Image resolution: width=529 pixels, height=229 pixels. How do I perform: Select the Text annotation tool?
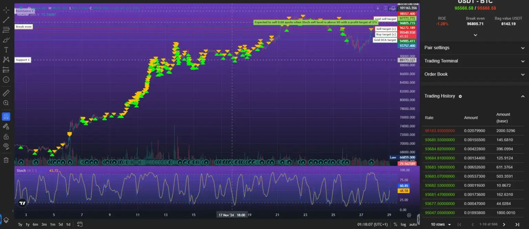(x=6, y=50)
